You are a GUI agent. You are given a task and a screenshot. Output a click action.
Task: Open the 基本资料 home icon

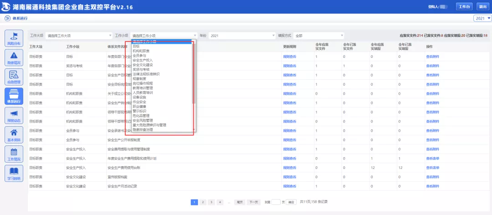14,135
